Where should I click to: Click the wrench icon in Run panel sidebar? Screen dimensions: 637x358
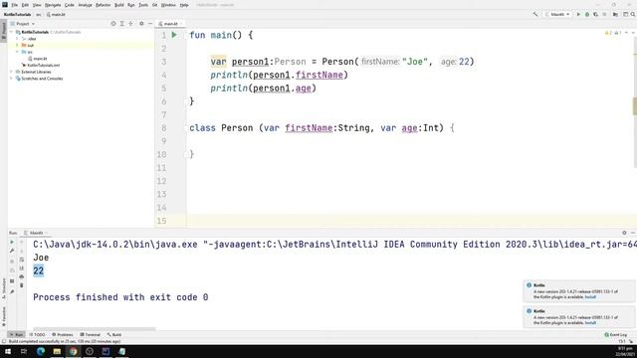[12, 251]
